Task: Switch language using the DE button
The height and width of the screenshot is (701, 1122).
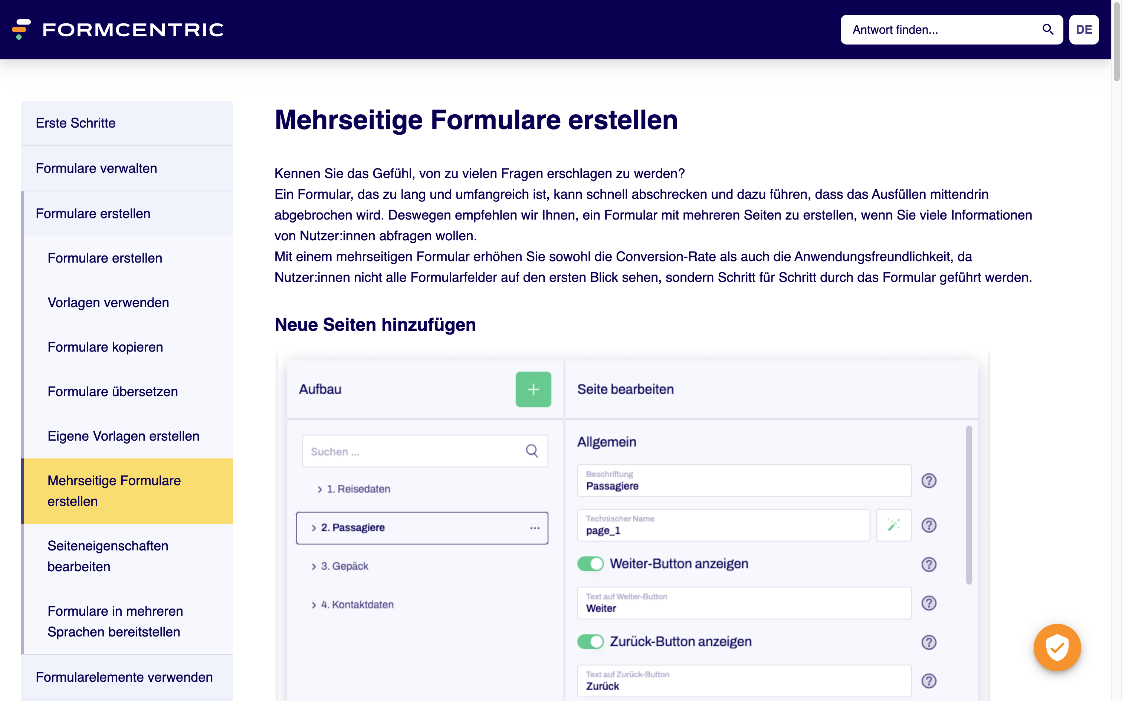Action: 1083,29
